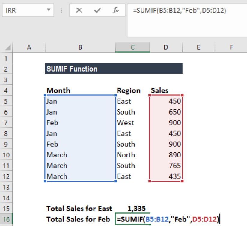Select column A header
Viewport: 247px width, 226px height.
pos(29,47)
